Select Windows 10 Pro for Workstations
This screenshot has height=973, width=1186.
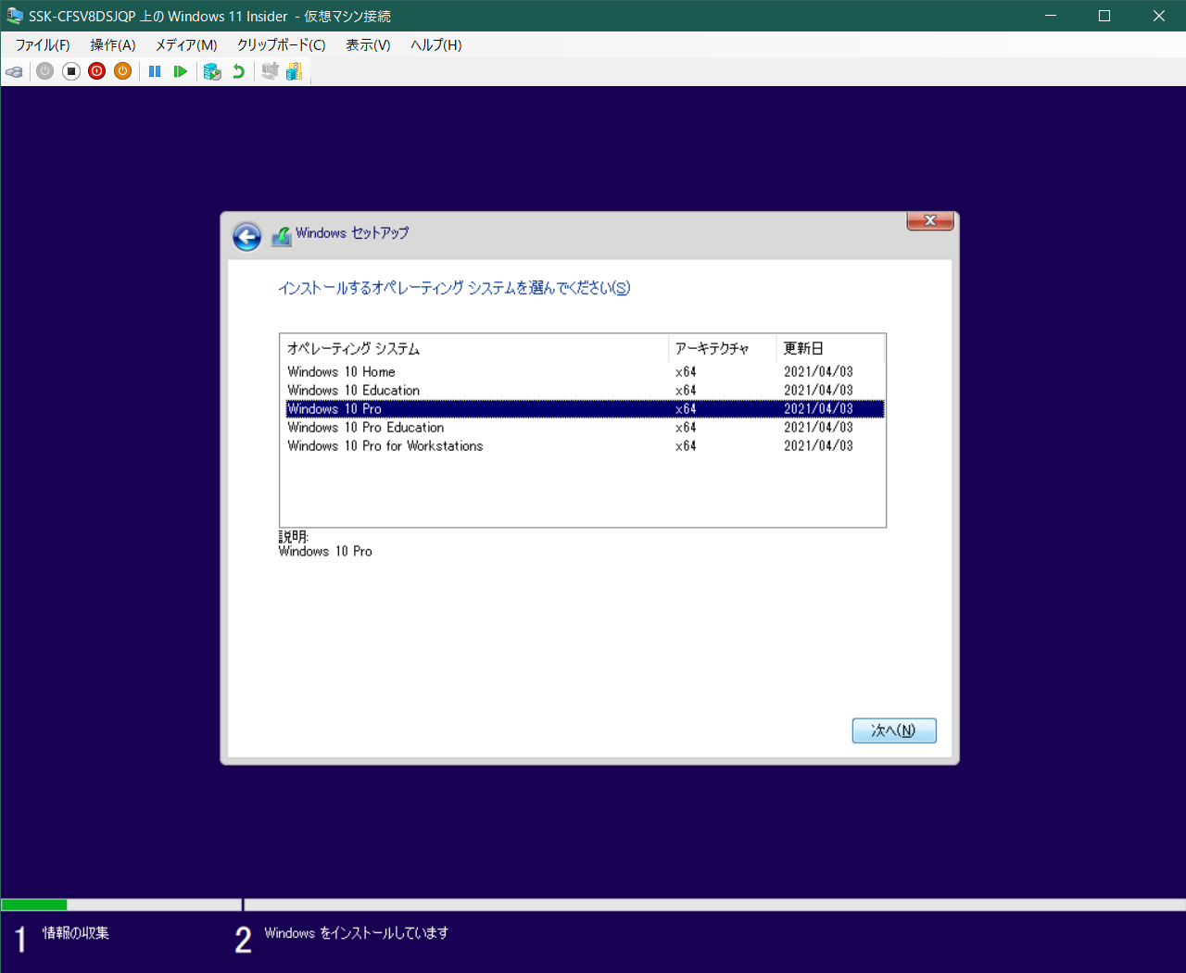585,446
